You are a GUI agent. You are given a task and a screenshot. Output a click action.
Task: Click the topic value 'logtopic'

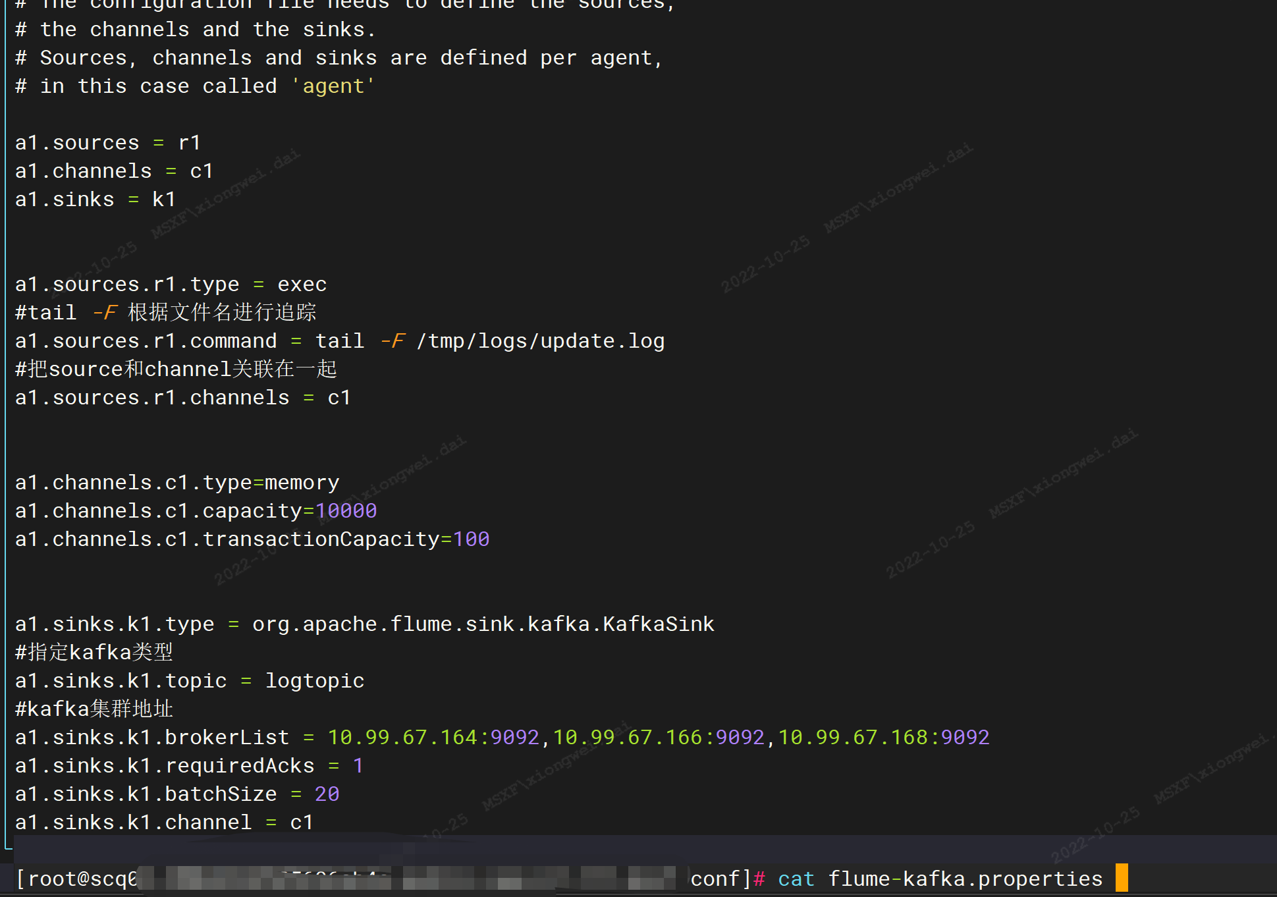(315, 681)
